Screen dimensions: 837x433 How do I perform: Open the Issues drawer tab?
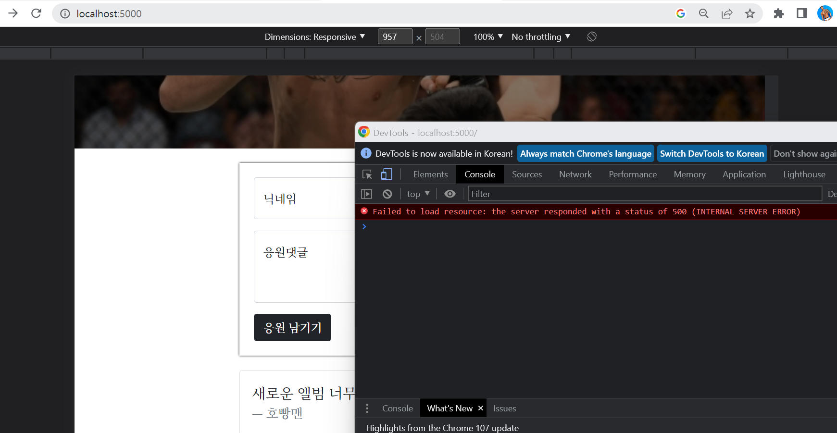tap(504, 408)
